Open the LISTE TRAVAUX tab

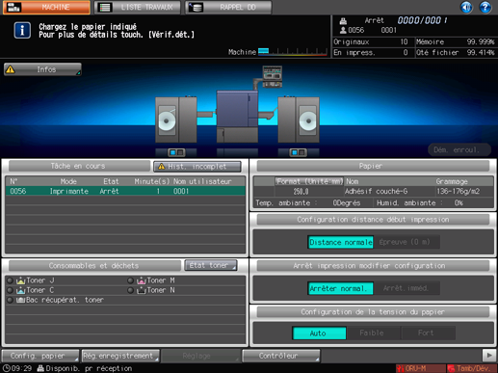click(x=138, y=7)
